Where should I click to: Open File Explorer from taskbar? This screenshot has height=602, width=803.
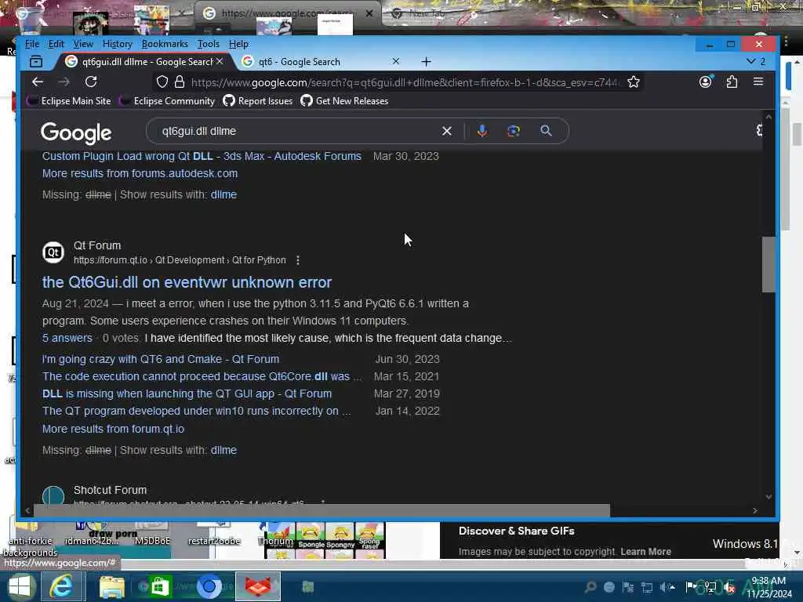point(111,586)
